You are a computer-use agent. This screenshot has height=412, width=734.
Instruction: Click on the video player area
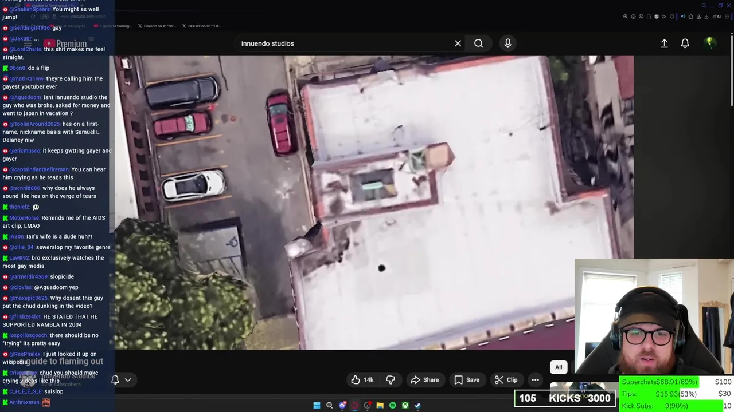(x=374, y=202)
